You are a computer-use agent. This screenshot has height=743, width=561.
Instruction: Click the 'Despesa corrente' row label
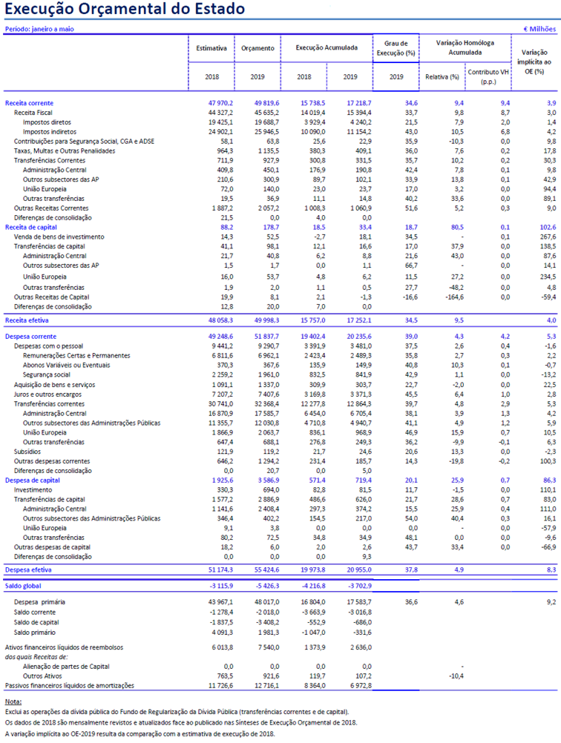(x=30, y=336)
